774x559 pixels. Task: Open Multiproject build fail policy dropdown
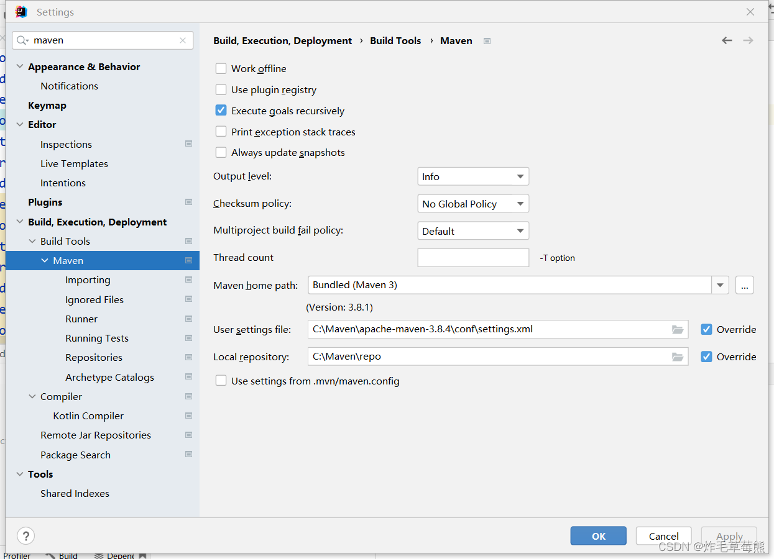[x=473, y=231]
